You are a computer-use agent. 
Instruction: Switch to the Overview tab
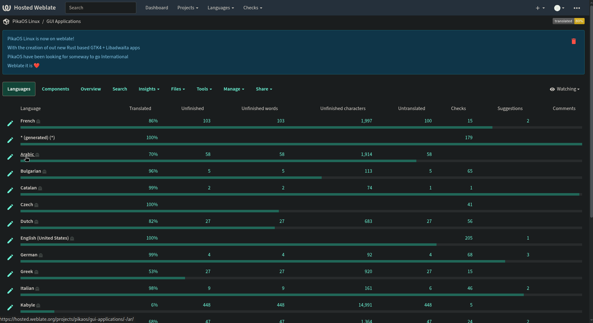click(x=91, y=89)
